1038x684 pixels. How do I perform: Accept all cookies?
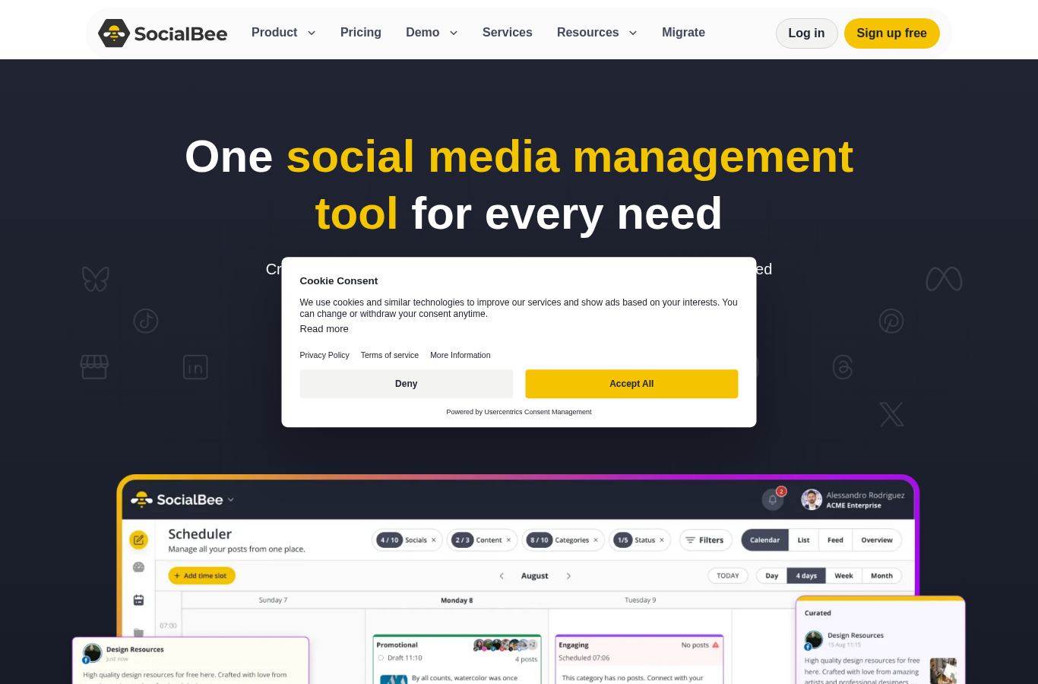click(631, 384)
